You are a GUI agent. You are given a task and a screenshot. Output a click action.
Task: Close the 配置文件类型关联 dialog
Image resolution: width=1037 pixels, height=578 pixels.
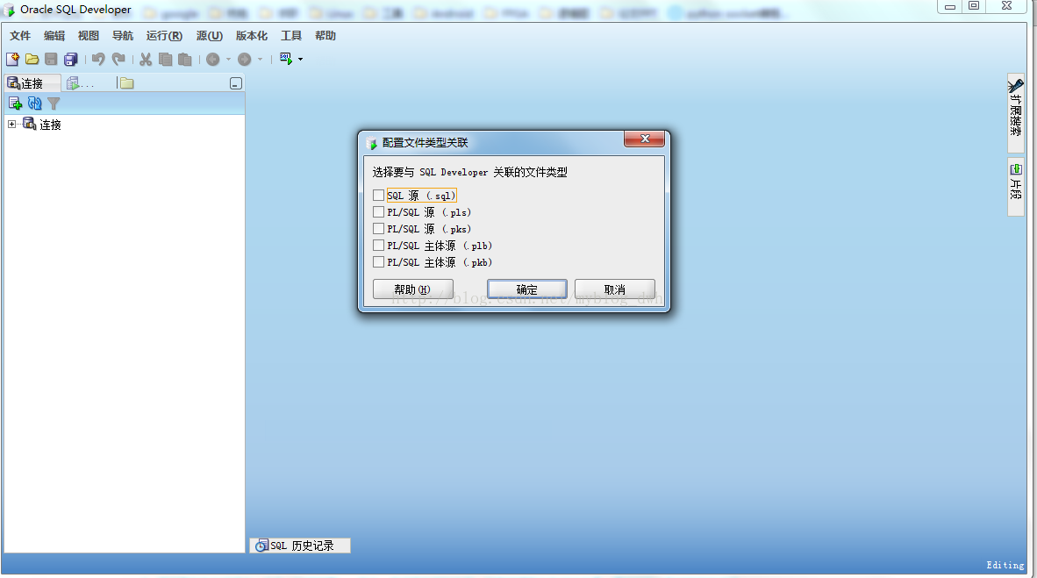click(x=644, y=139)
